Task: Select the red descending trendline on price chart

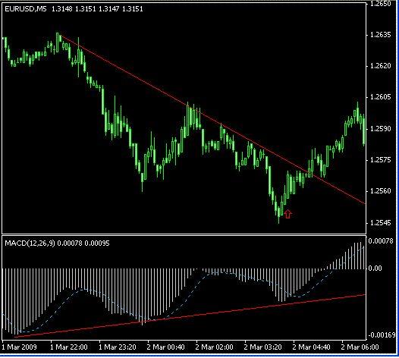Action: pos(212,119)
